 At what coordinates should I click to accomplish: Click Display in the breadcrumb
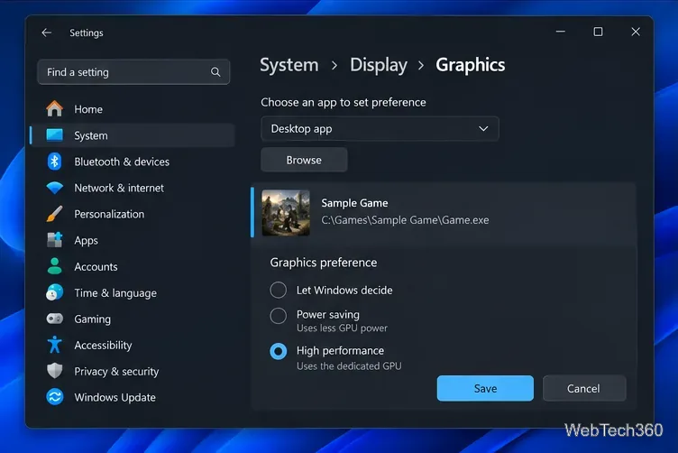(x=379, y=65)
